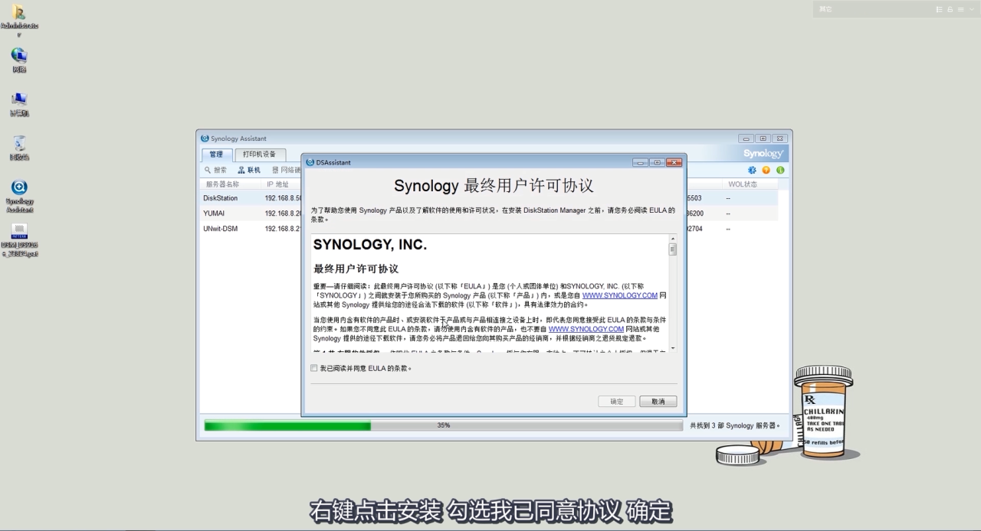Viewport: 981px width, 531px height.
Task: Click the 取消 button in the EULA dialog
Action: [658, 401]
